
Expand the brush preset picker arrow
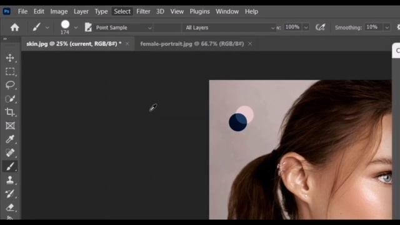tap(76, 27)
